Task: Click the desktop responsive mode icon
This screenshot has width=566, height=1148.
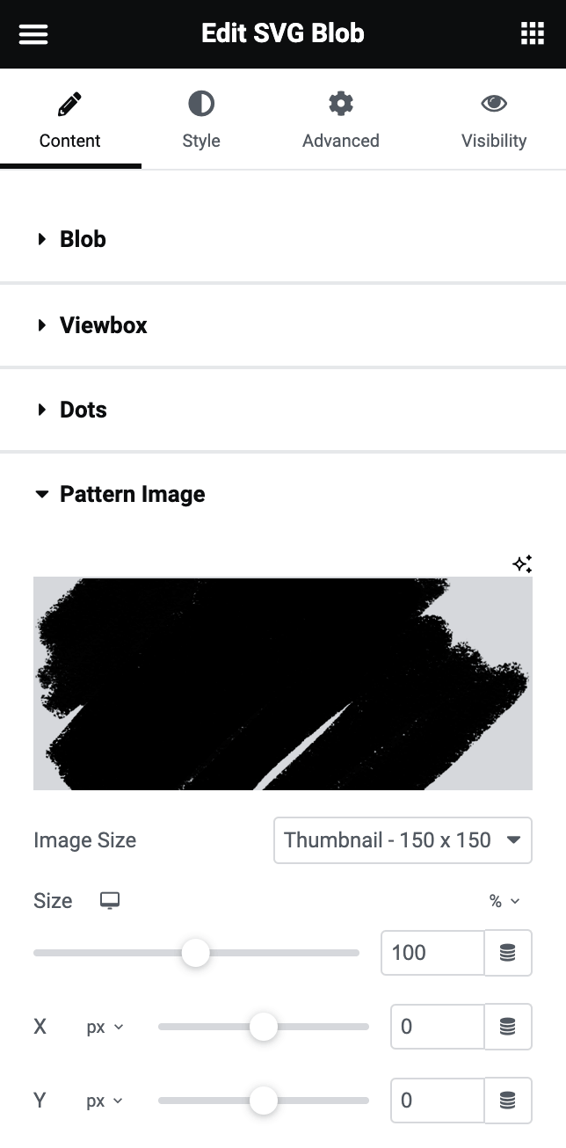Action: point(110,901)
